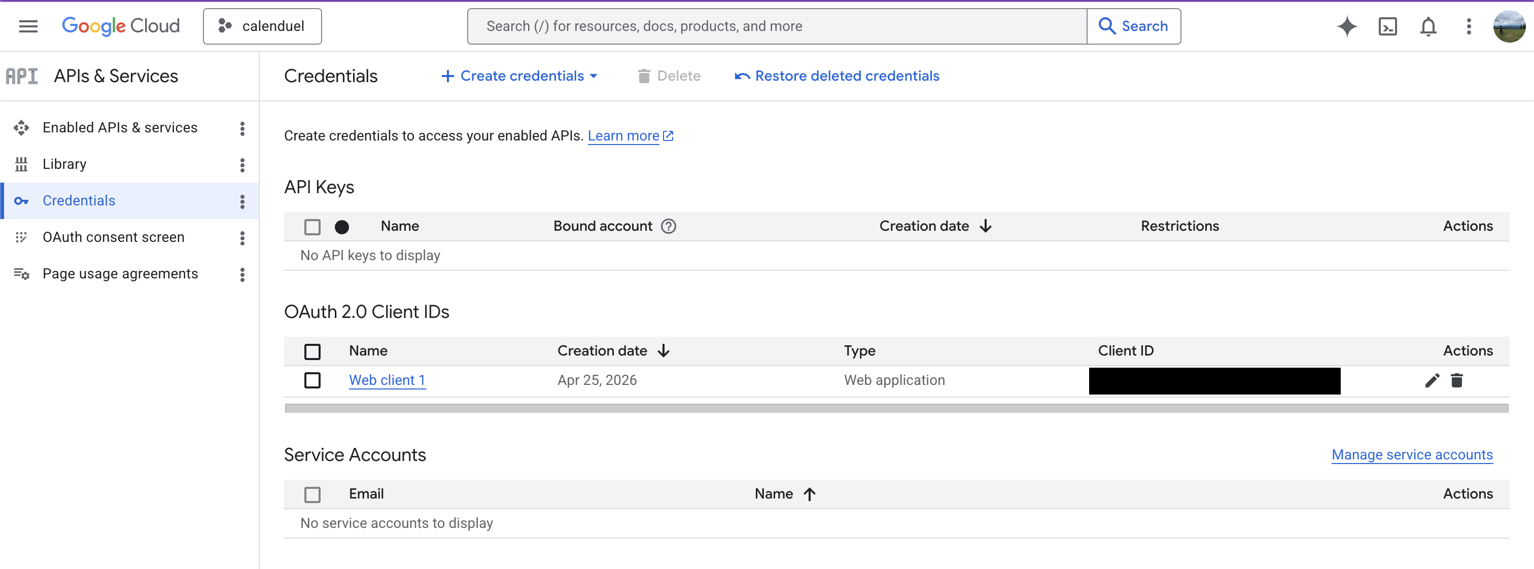
Task: Open the main navigation hamburger menu
Action: point(28,26)
